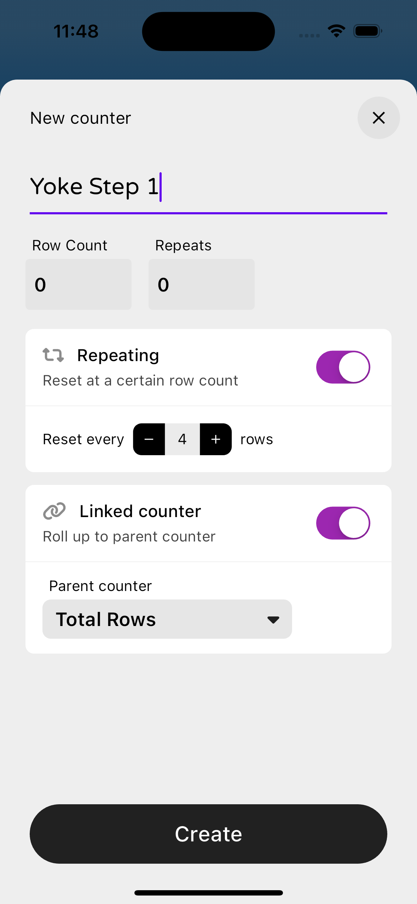Click the Total Rows dropdown arrow

(273, 620)
